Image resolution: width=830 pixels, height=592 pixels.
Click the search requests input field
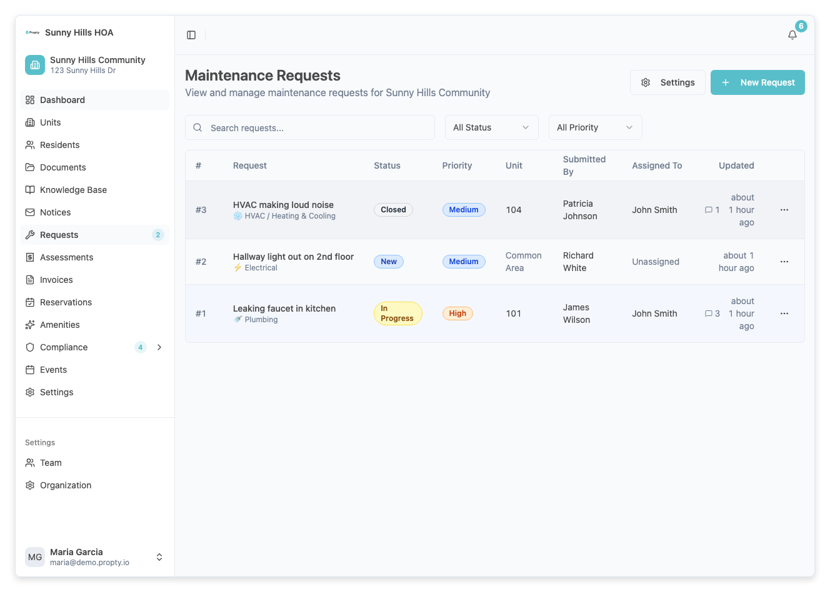point(309,127)
